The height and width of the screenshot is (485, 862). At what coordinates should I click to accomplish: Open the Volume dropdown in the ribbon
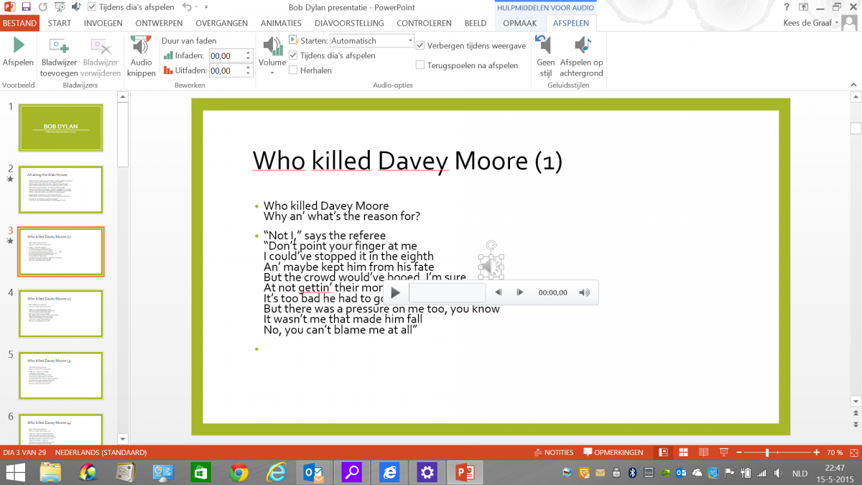coord(272,56)
